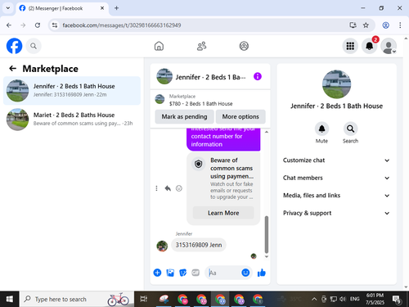Click the ENG language indicator

point(354,300)
